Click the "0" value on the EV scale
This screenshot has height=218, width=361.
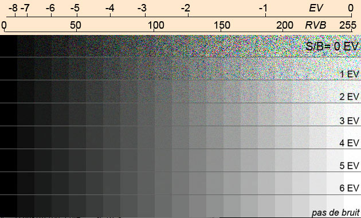(x=351, y=8)
